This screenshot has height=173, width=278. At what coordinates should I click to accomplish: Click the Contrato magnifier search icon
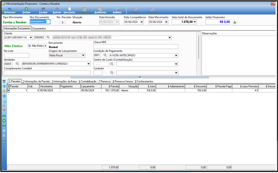pyautogui.click(x=112, y=73)
